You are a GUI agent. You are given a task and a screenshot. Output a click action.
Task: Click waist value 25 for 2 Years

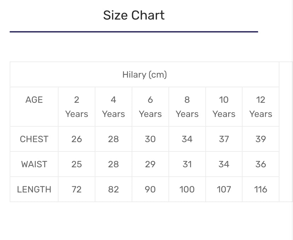point(76,164)
